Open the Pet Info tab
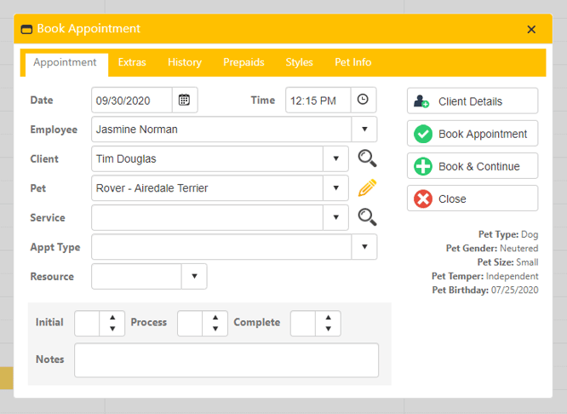 pyautogui.click(x=353, y=62)
